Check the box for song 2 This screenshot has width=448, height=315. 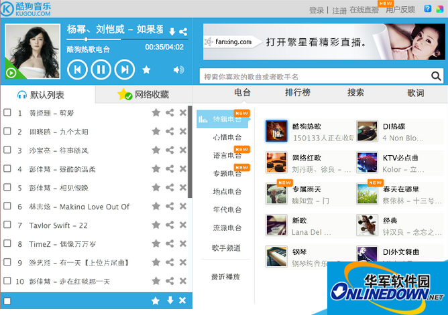[x=7, y=131]
